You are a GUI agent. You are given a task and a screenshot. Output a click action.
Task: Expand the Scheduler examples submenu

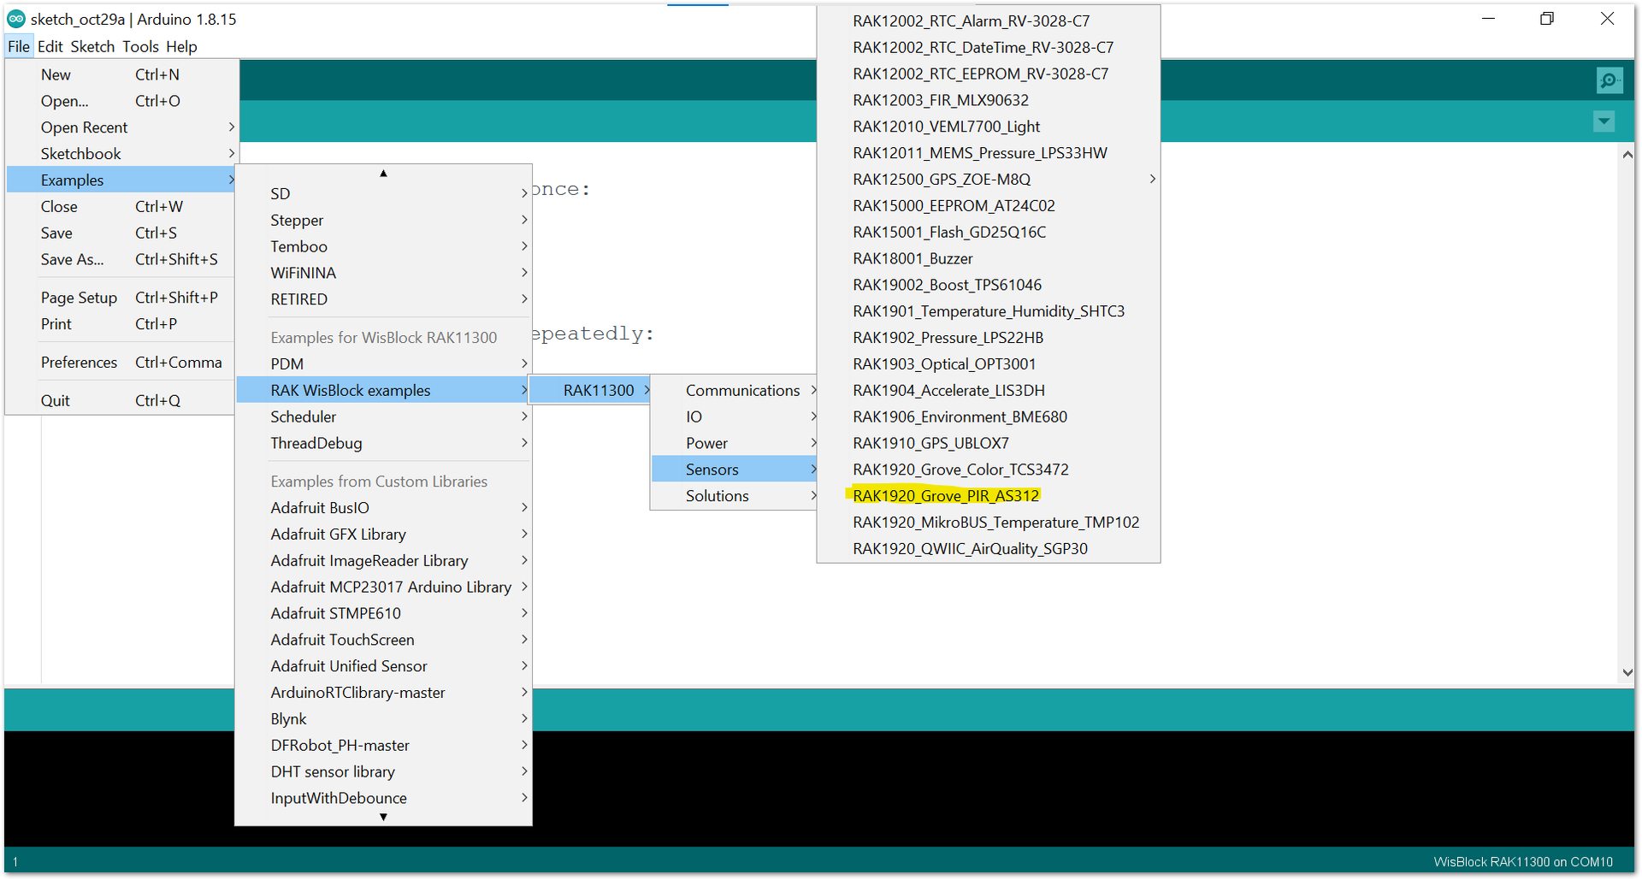pos(384,417)
